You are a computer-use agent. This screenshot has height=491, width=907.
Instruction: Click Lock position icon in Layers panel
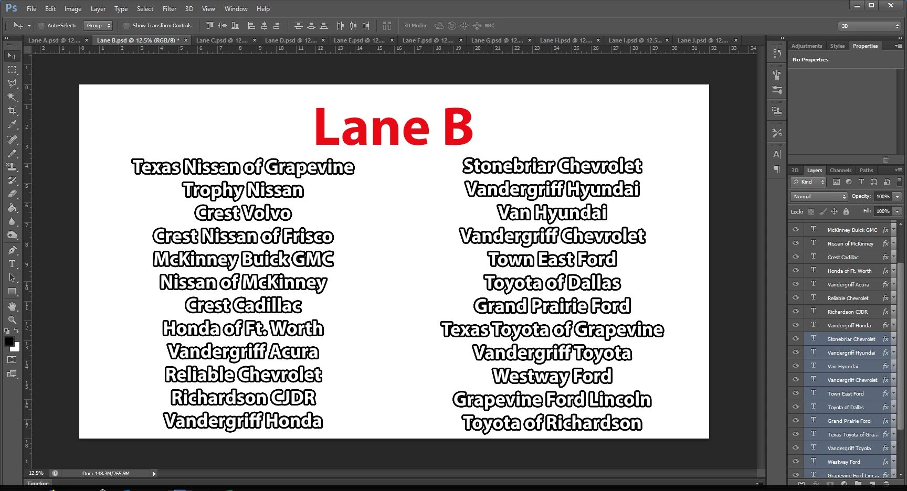point(834,211)
